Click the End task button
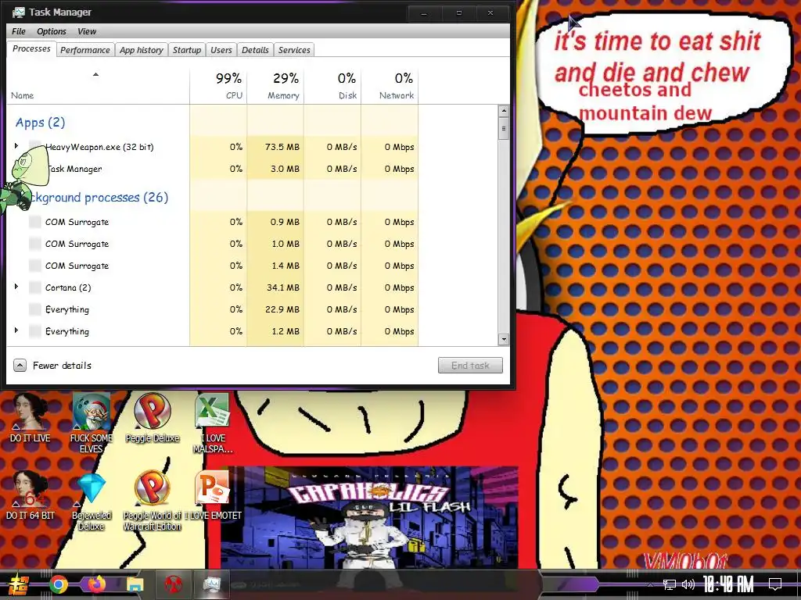The image size is (801, 600). (x=470, y=366)
